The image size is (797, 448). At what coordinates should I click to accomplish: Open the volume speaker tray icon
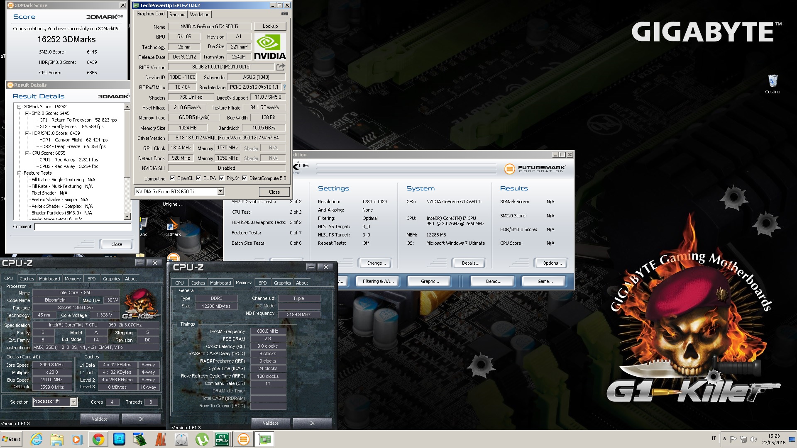pos(753,439)
